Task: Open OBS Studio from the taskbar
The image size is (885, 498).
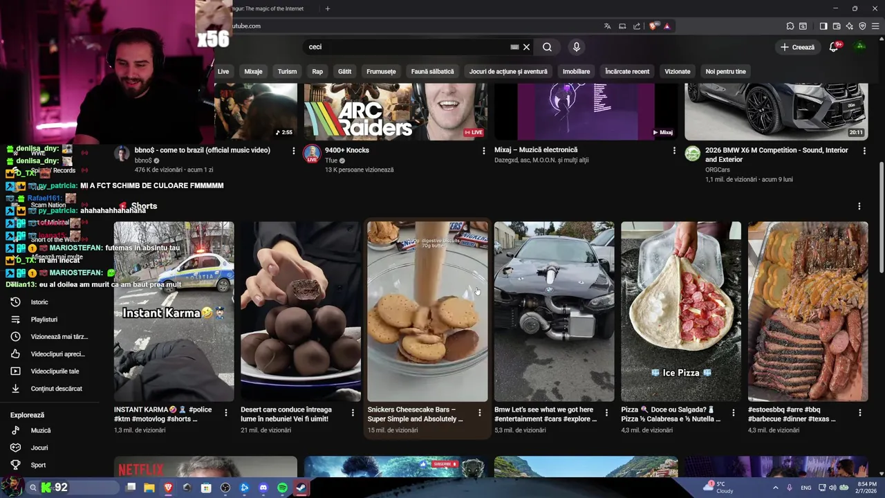Action: pyautogui.click(x=225, y=488)
